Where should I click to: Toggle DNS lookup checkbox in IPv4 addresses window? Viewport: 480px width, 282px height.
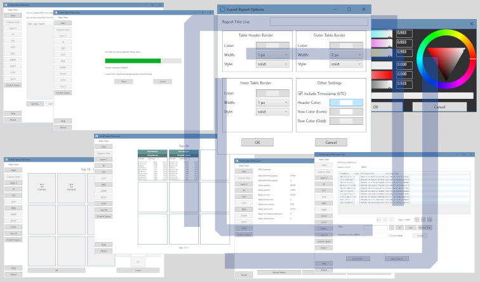[390, 236]
